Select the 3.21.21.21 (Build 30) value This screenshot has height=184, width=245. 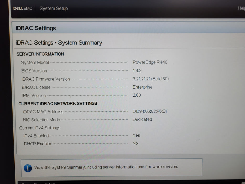[151, 79]
